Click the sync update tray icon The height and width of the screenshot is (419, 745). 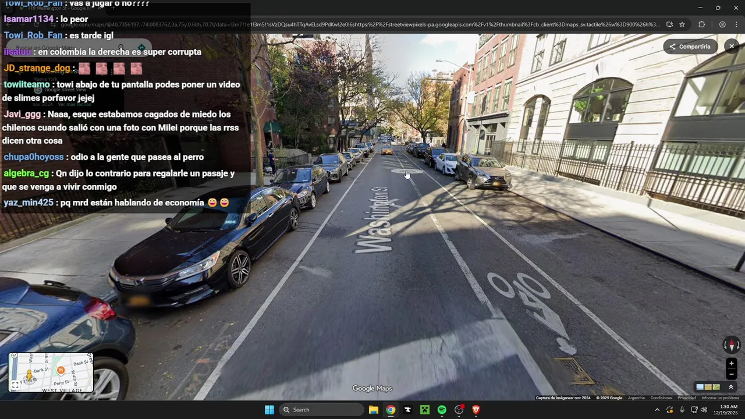tap(670, 410)
